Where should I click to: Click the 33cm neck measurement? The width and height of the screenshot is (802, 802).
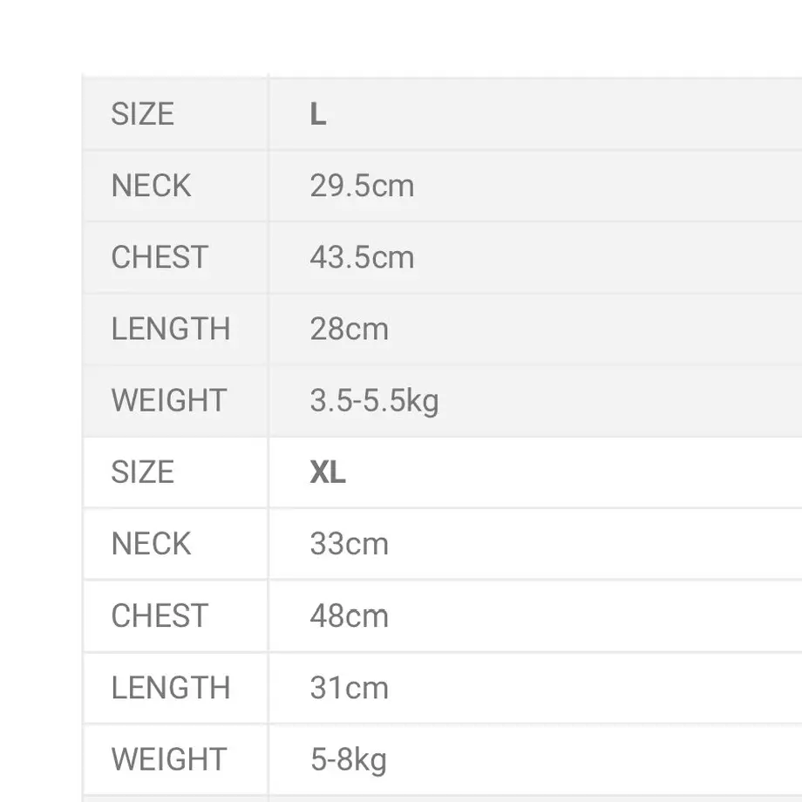pos(349,543)
